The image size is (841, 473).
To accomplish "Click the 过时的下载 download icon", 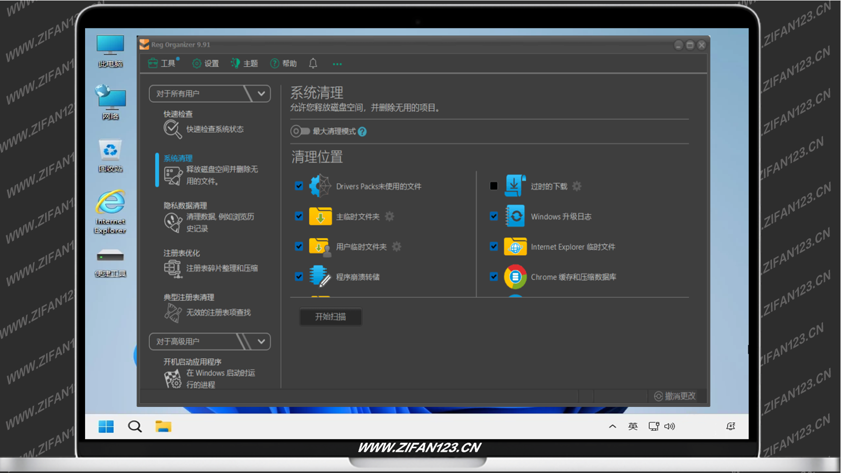I will click(x=515, y=186).
